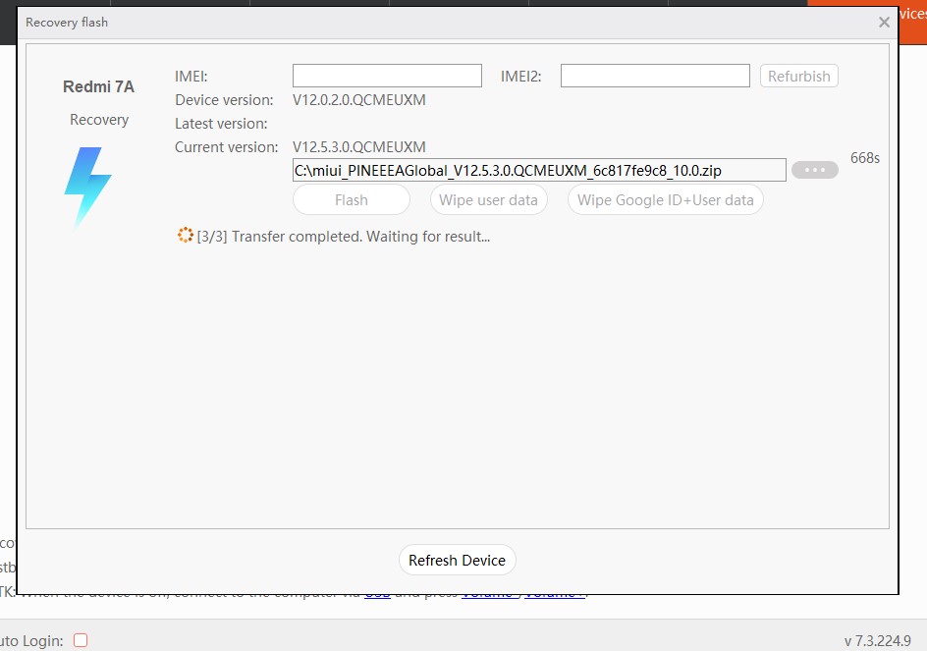This screenshot has height=651, width=927.
Task: Click the Transfer completed status message
Action: [x=344, y=237]
